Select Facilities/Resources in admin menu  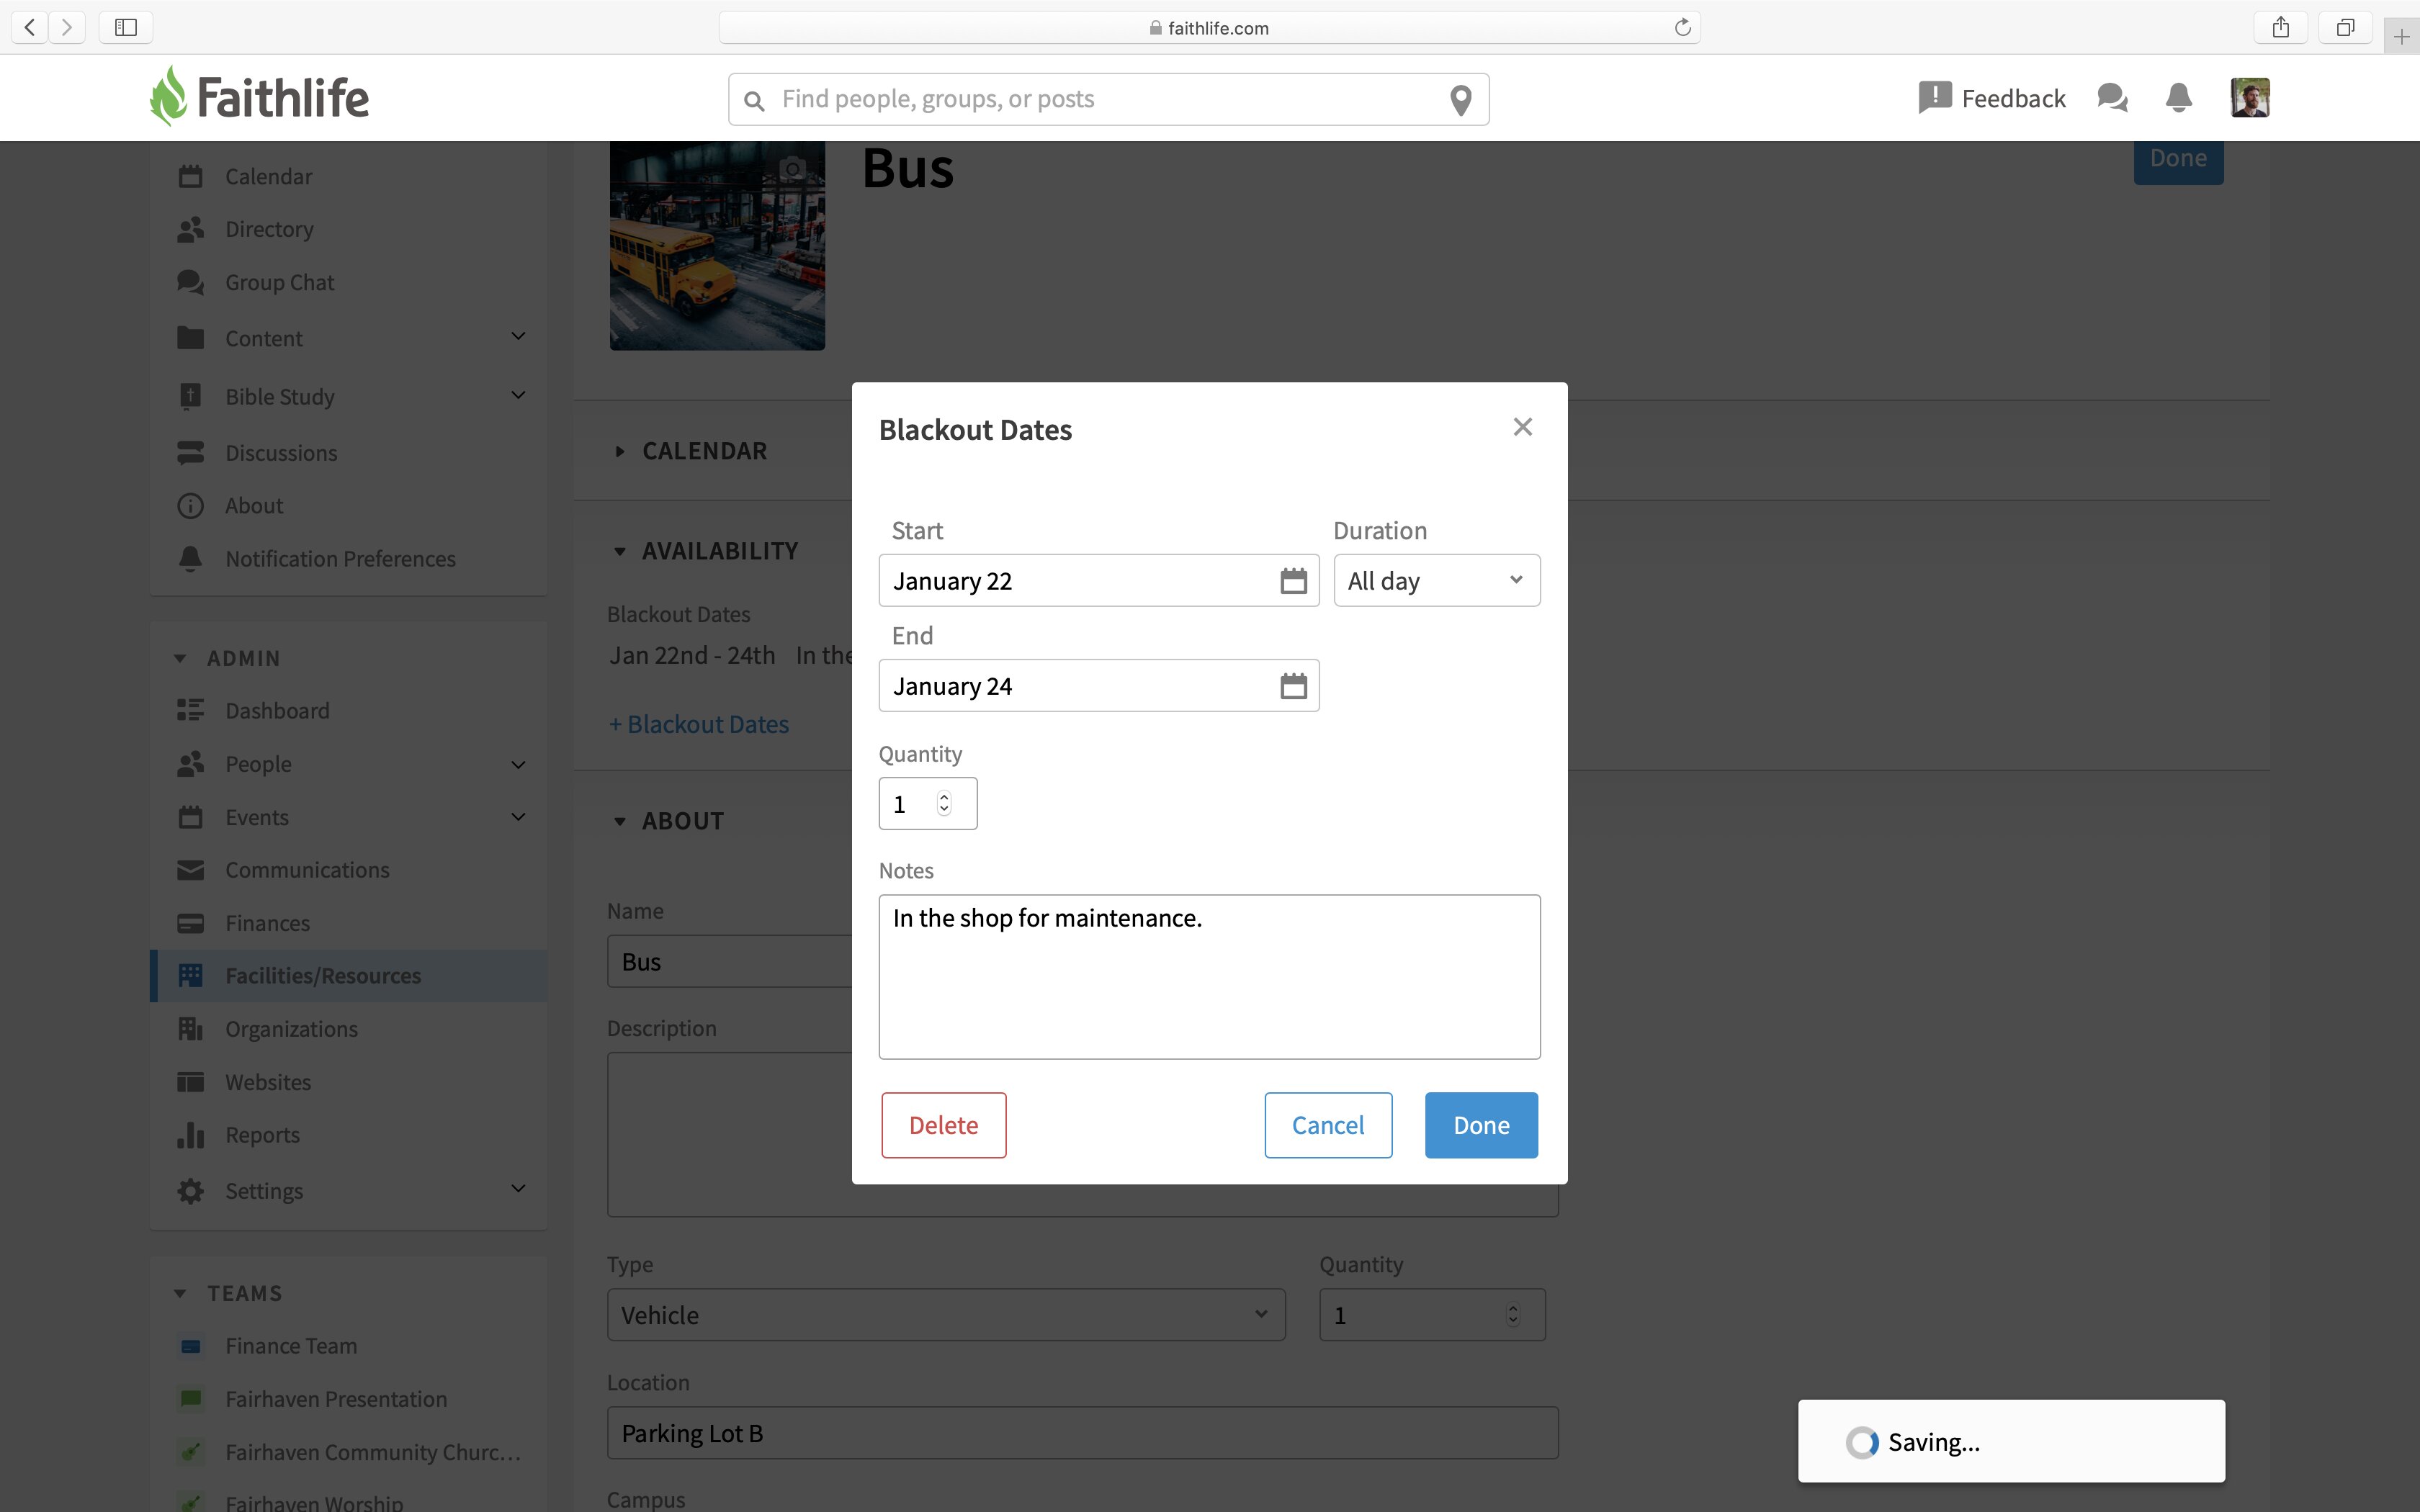[349, 976]
